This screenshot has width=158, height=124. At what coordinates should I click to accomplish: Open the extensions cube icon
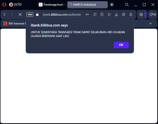click(141, 15)
